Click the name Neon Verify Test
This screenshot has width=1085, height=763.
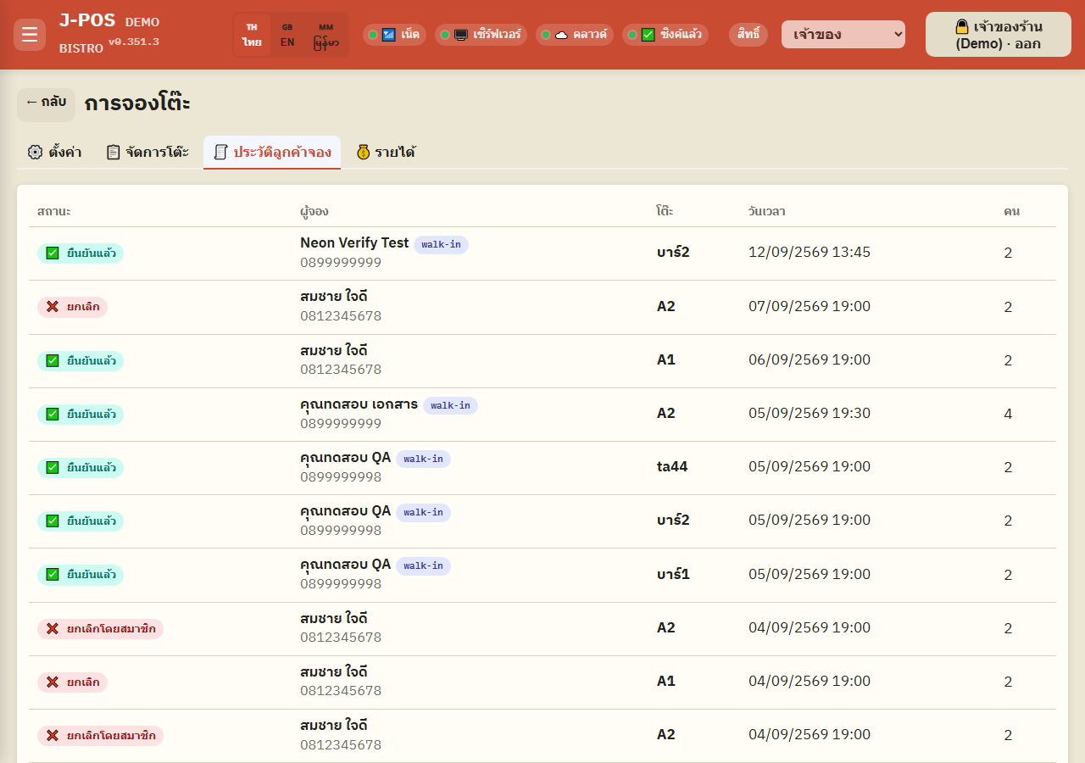click(354, 243)
